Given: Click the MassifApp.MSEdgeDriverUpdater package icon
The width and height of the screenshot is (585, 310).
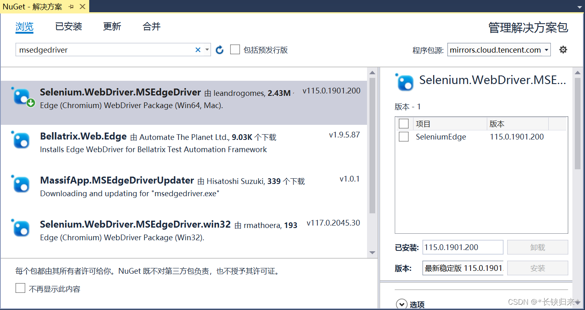Looking at the screenshot, I should tap(21, 184).
